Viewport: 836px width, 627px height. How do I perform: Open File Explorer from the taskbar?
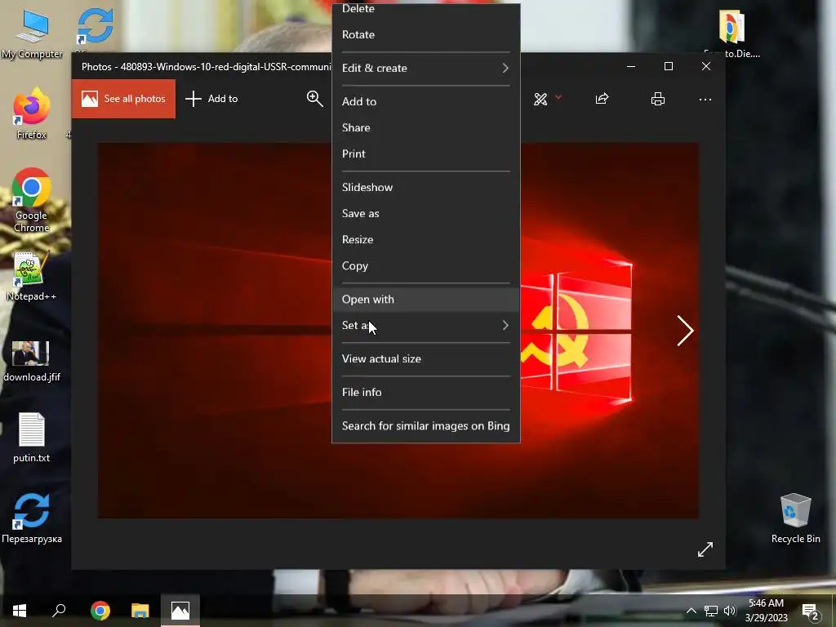click(x=140, y=611)
